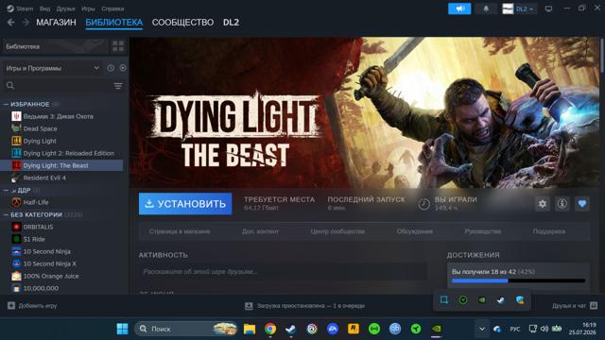Click the volume icon in system tray

coord(544,329)
